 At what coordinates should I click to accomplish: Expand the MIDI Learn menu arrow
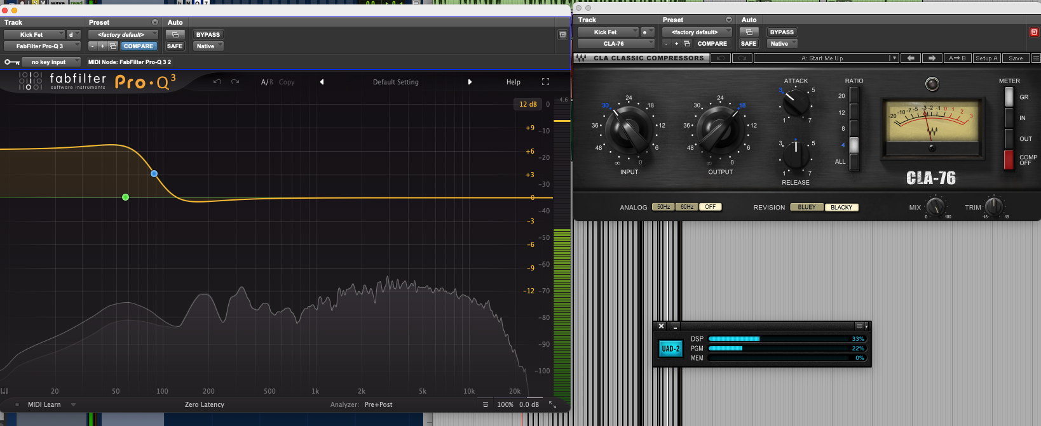tap(73, 404)
